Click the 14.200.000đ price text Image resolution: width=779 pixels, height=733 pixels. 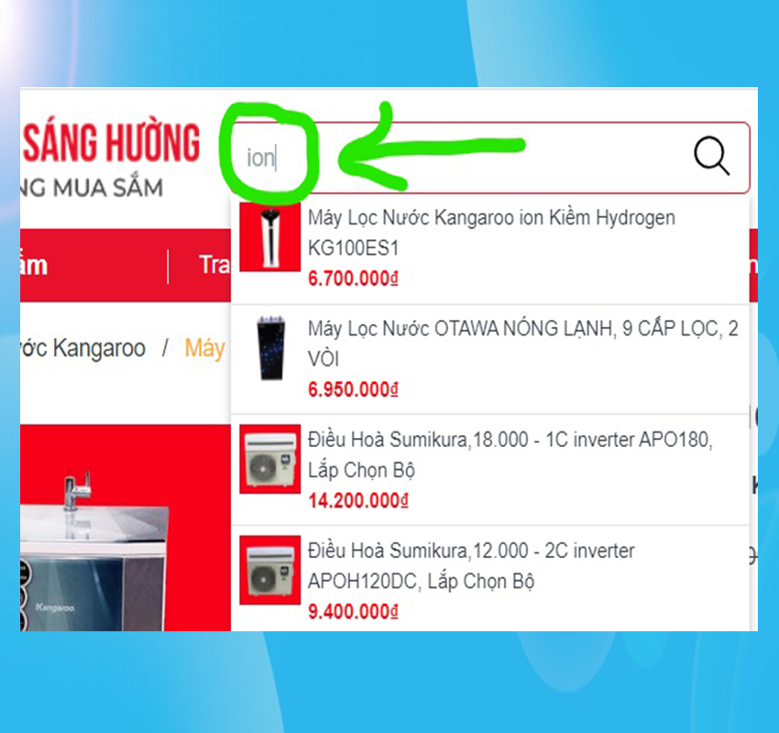[358, 500]
